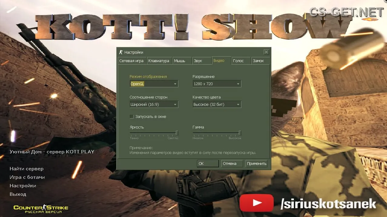Image resolution: width=387 pixels, height=217 pixels.
Task: Click the Светло label under the brightness slider
Action: point(173,138)
